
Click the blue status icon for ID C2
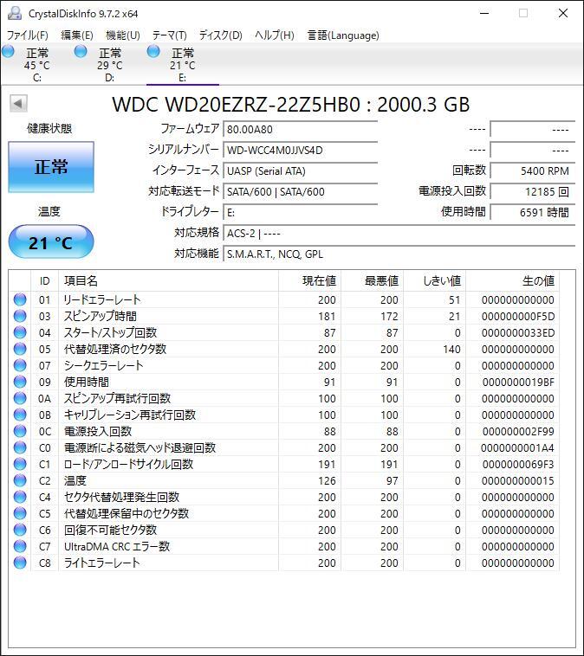point(20,480)
